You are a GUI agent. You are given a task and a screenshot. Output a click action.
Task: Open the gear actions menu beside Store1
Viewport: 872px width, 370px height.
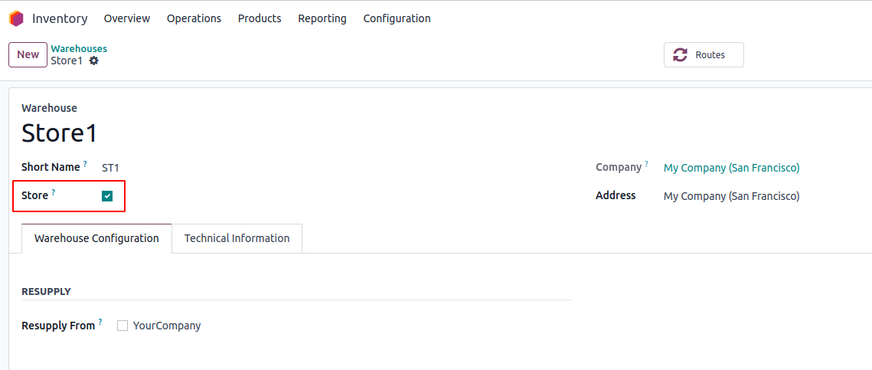[x=94, y=61]
